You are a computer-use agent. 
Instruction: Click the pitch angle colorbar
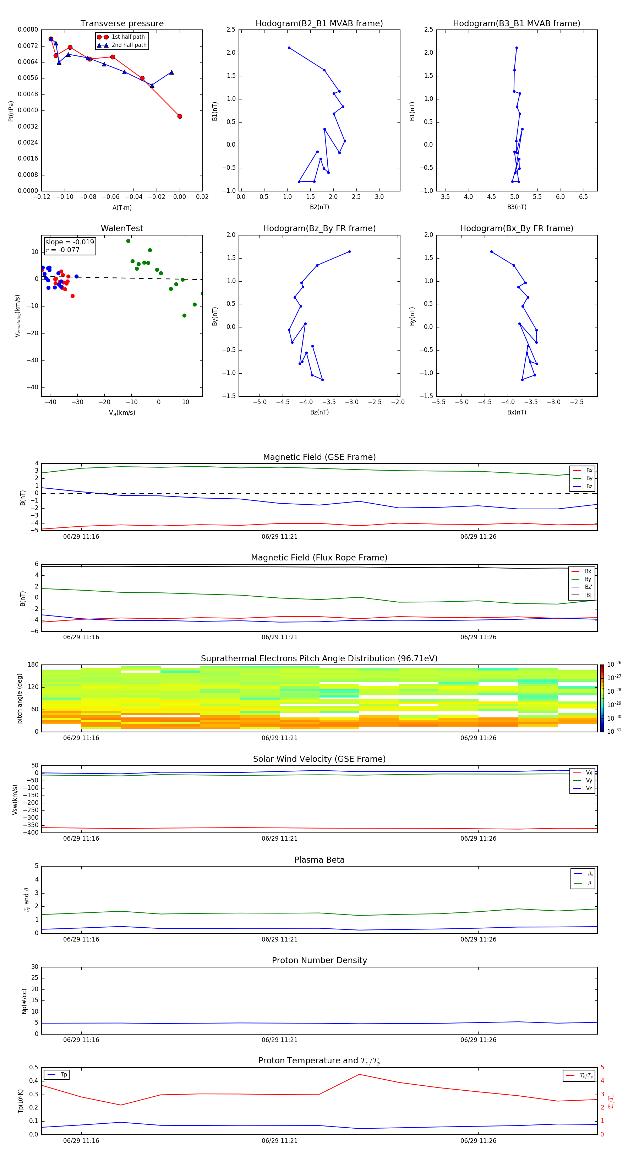tap(602, 698)
